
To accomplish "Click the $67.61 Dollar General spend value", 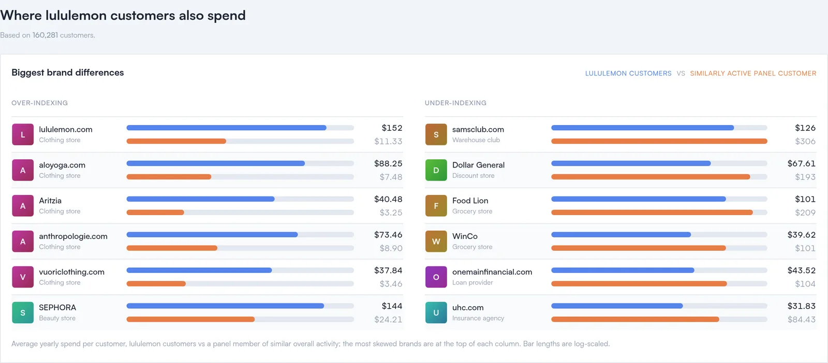I will click(802, 163).
